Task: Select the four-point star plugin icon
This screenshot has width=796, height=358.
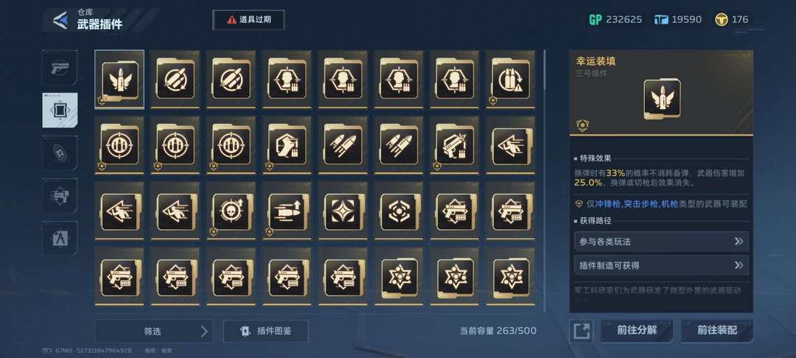Action: tap(343, 211)
